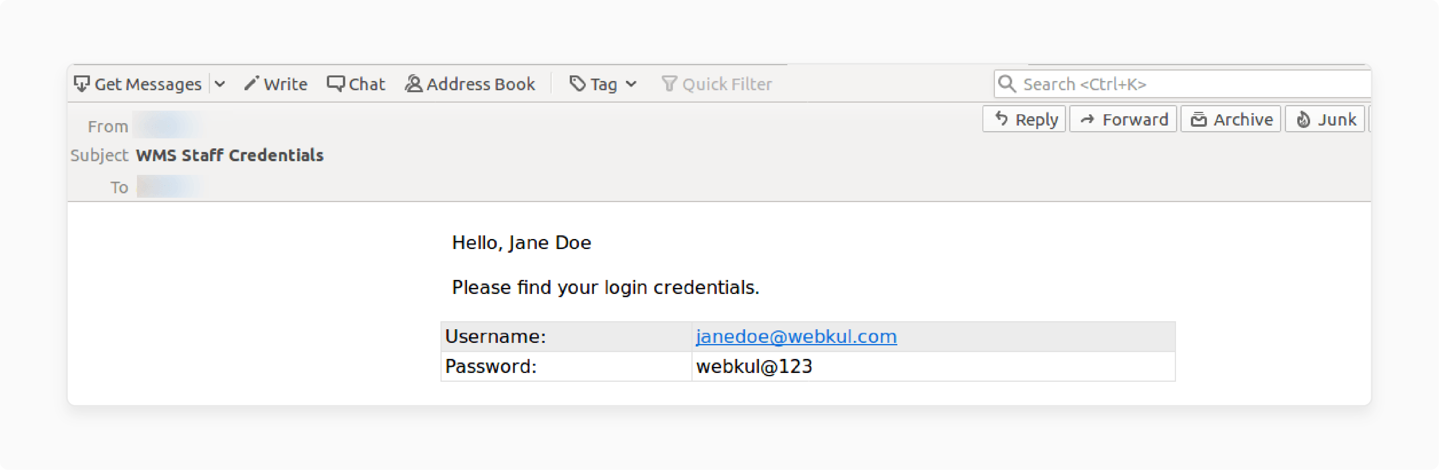Click the blurred To recipient address
This screenshot has height=470, width=1439.
tap(170, 186)
